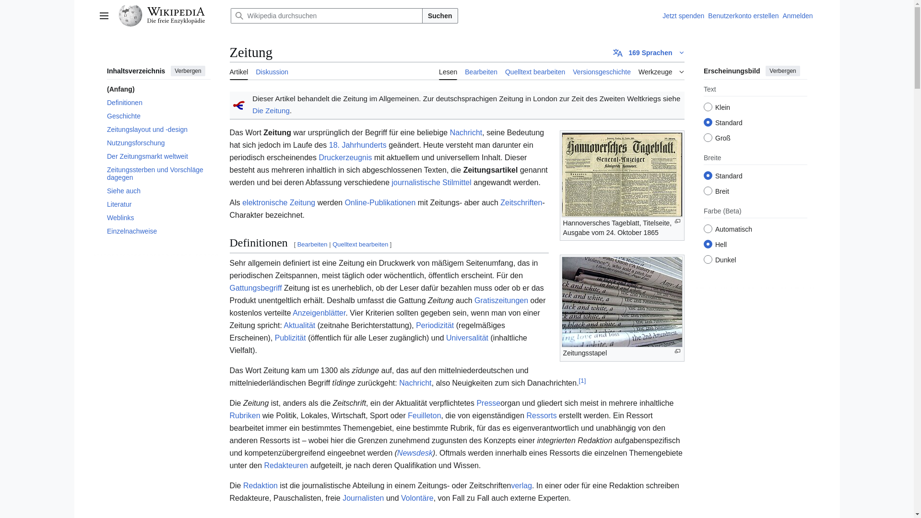Select Dunkel color mode
Viewport: 921px width, 518px height.
pos(708,259)
